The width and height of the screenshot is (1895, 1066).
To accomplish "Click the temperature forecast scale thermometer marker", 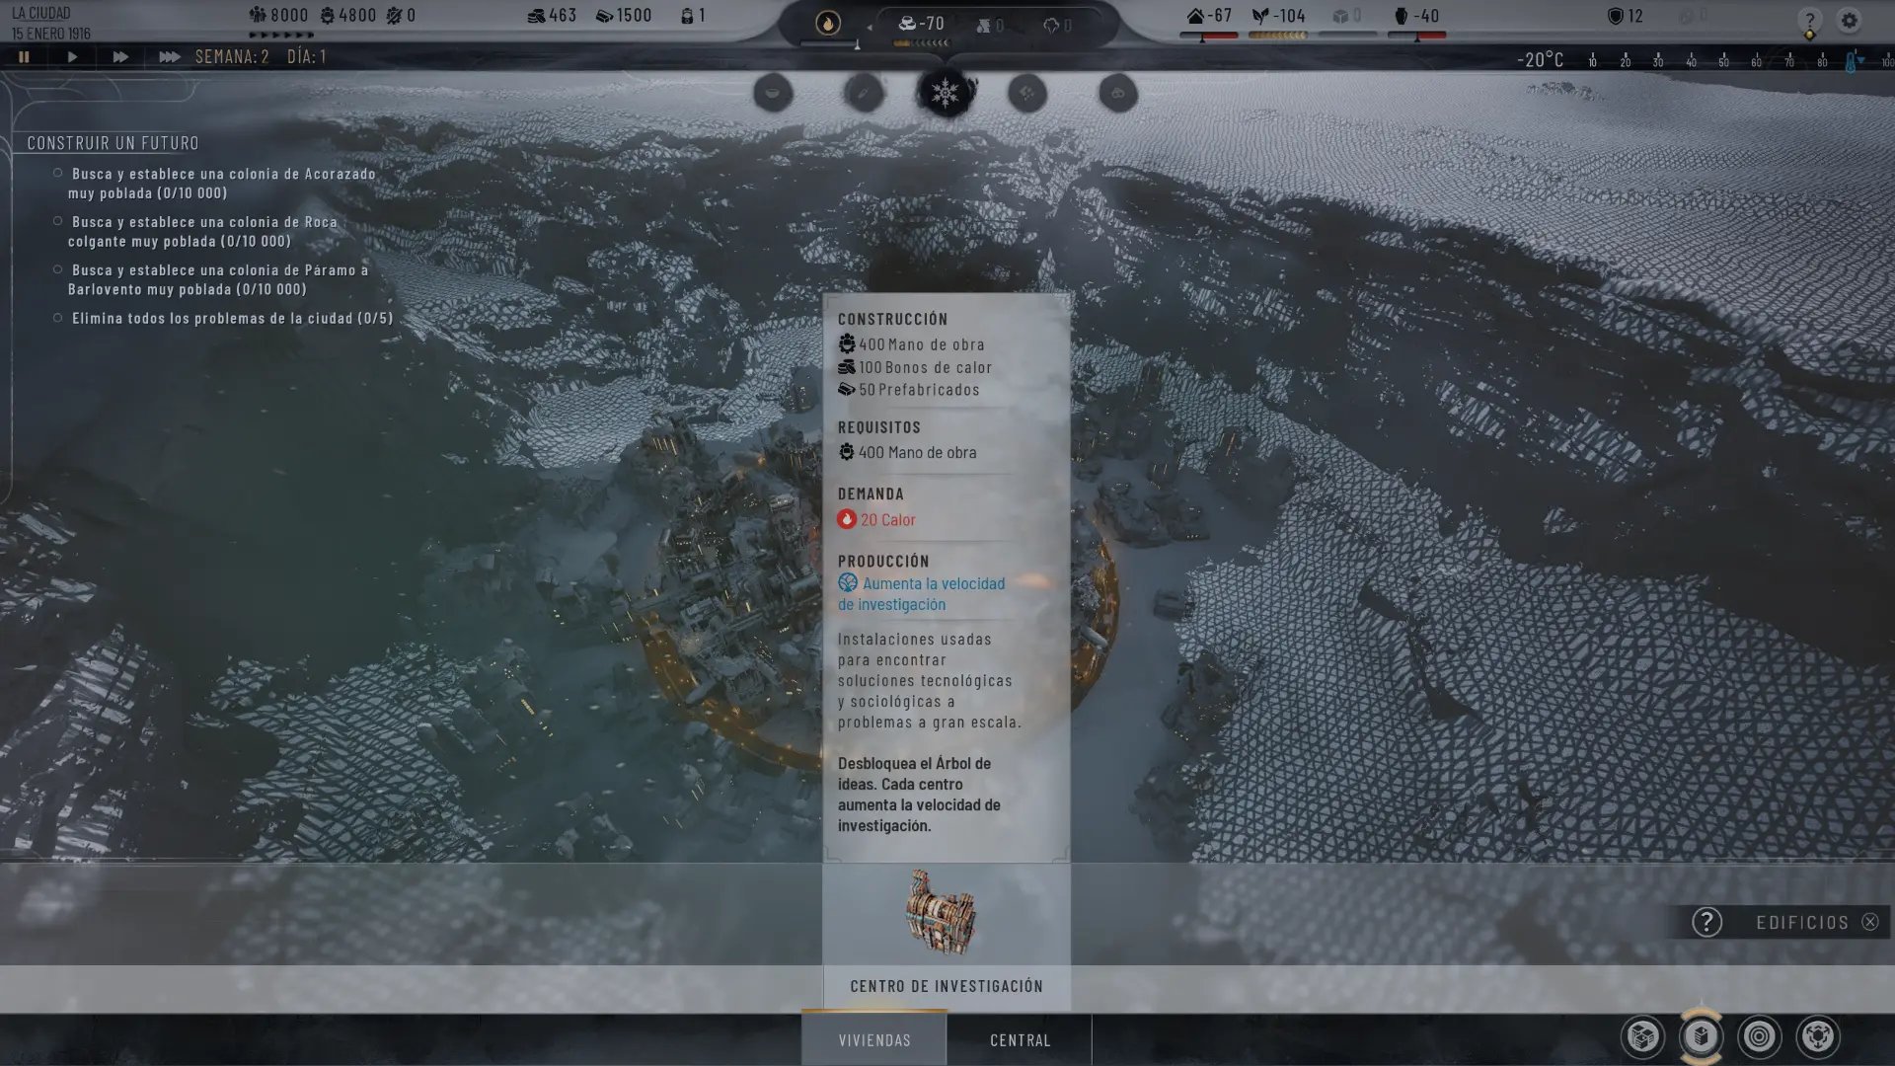I will [x=1852, y=61].
